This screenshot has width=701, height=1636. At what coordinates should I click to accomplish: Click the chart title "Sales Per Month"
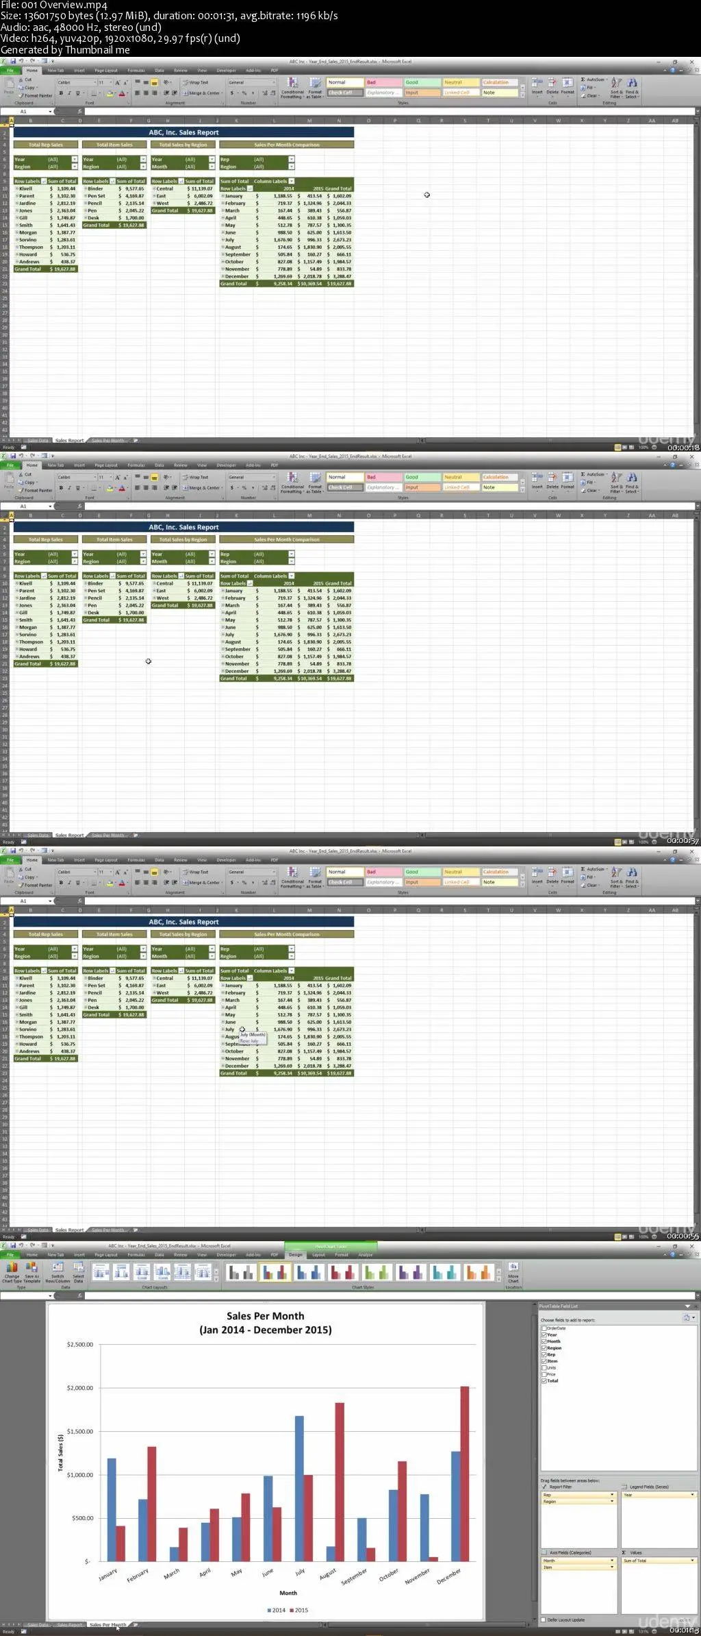[x=266, y=1316]
